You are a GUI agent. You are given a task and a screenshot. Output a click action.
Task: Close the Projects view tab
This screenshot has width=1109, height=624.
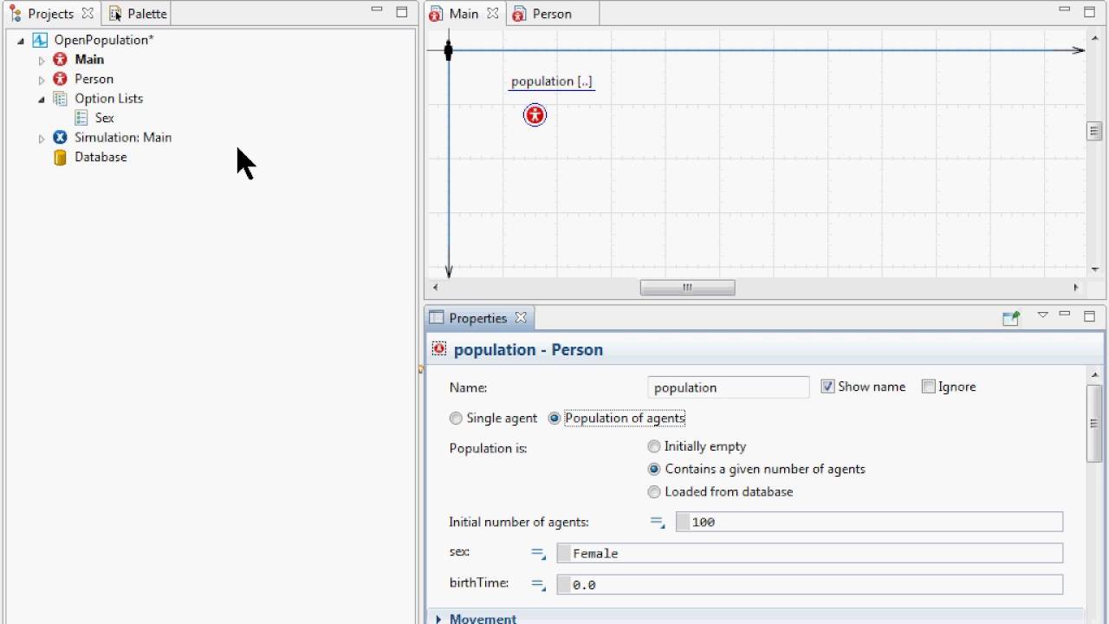click(88, 14)
